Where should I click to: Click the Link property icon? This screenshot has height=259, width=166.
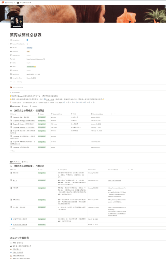(11, 59)
